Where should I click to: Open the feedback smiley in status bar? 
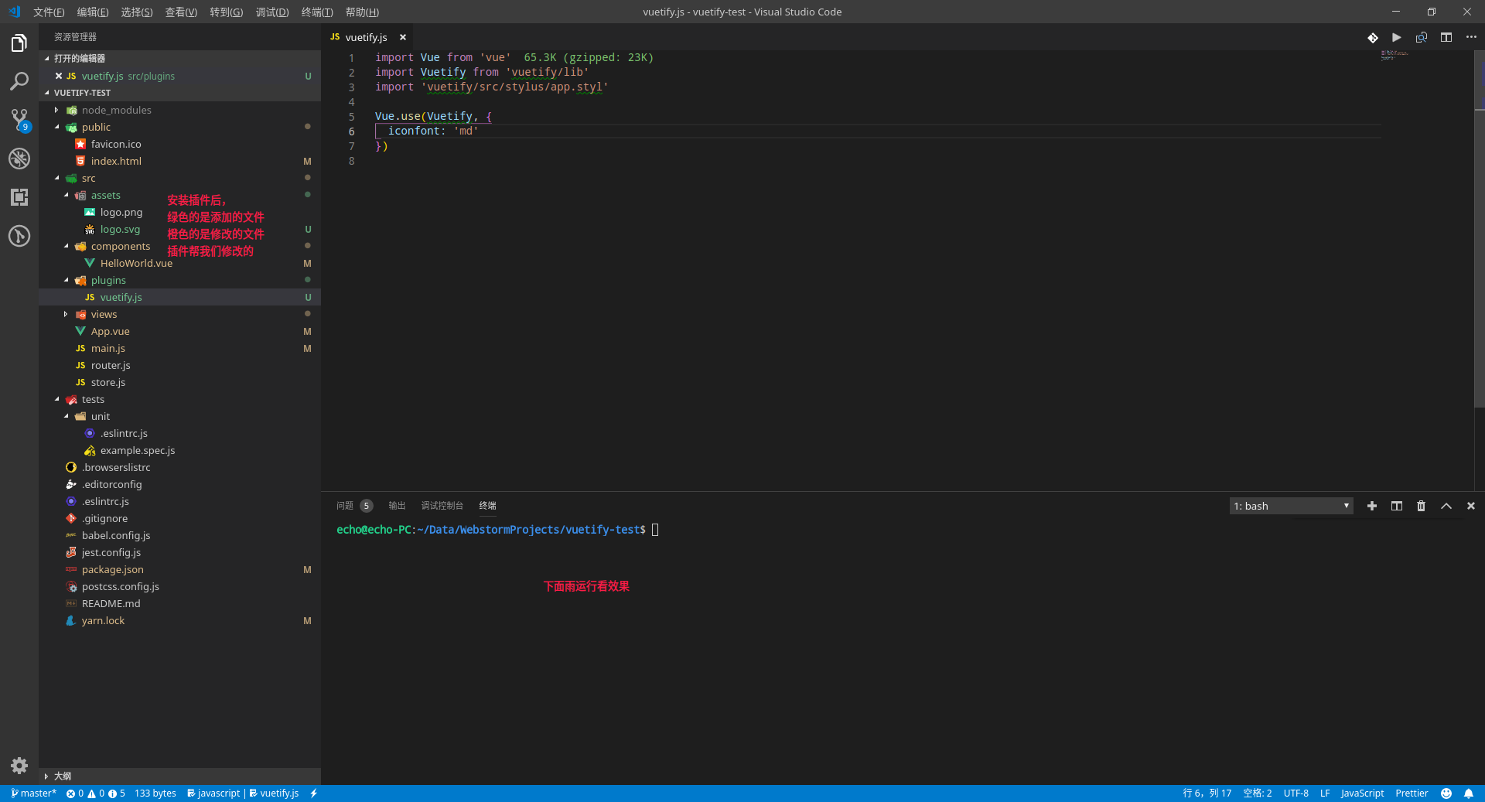(1446, 793)
